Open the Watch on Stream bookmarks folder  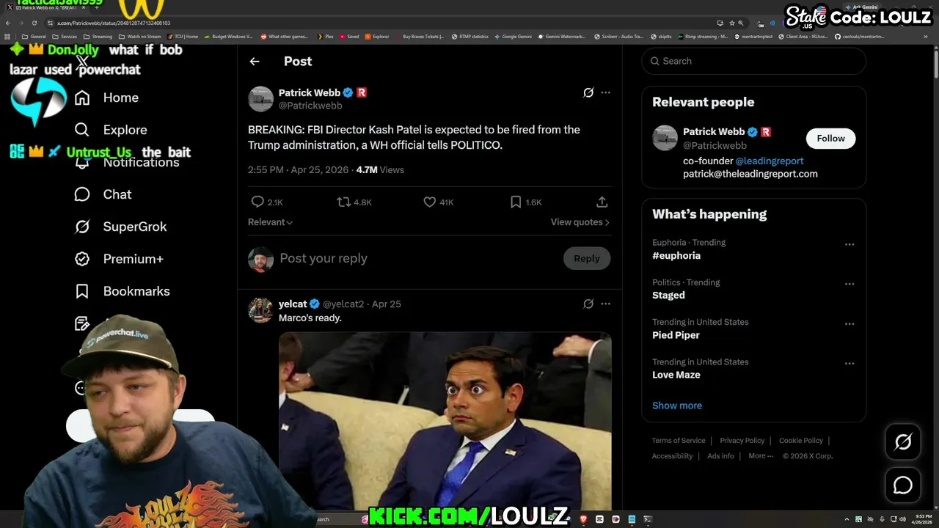(140, 36)
